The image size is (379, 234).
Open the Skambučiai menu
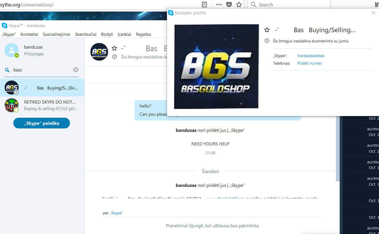(86, 34)
